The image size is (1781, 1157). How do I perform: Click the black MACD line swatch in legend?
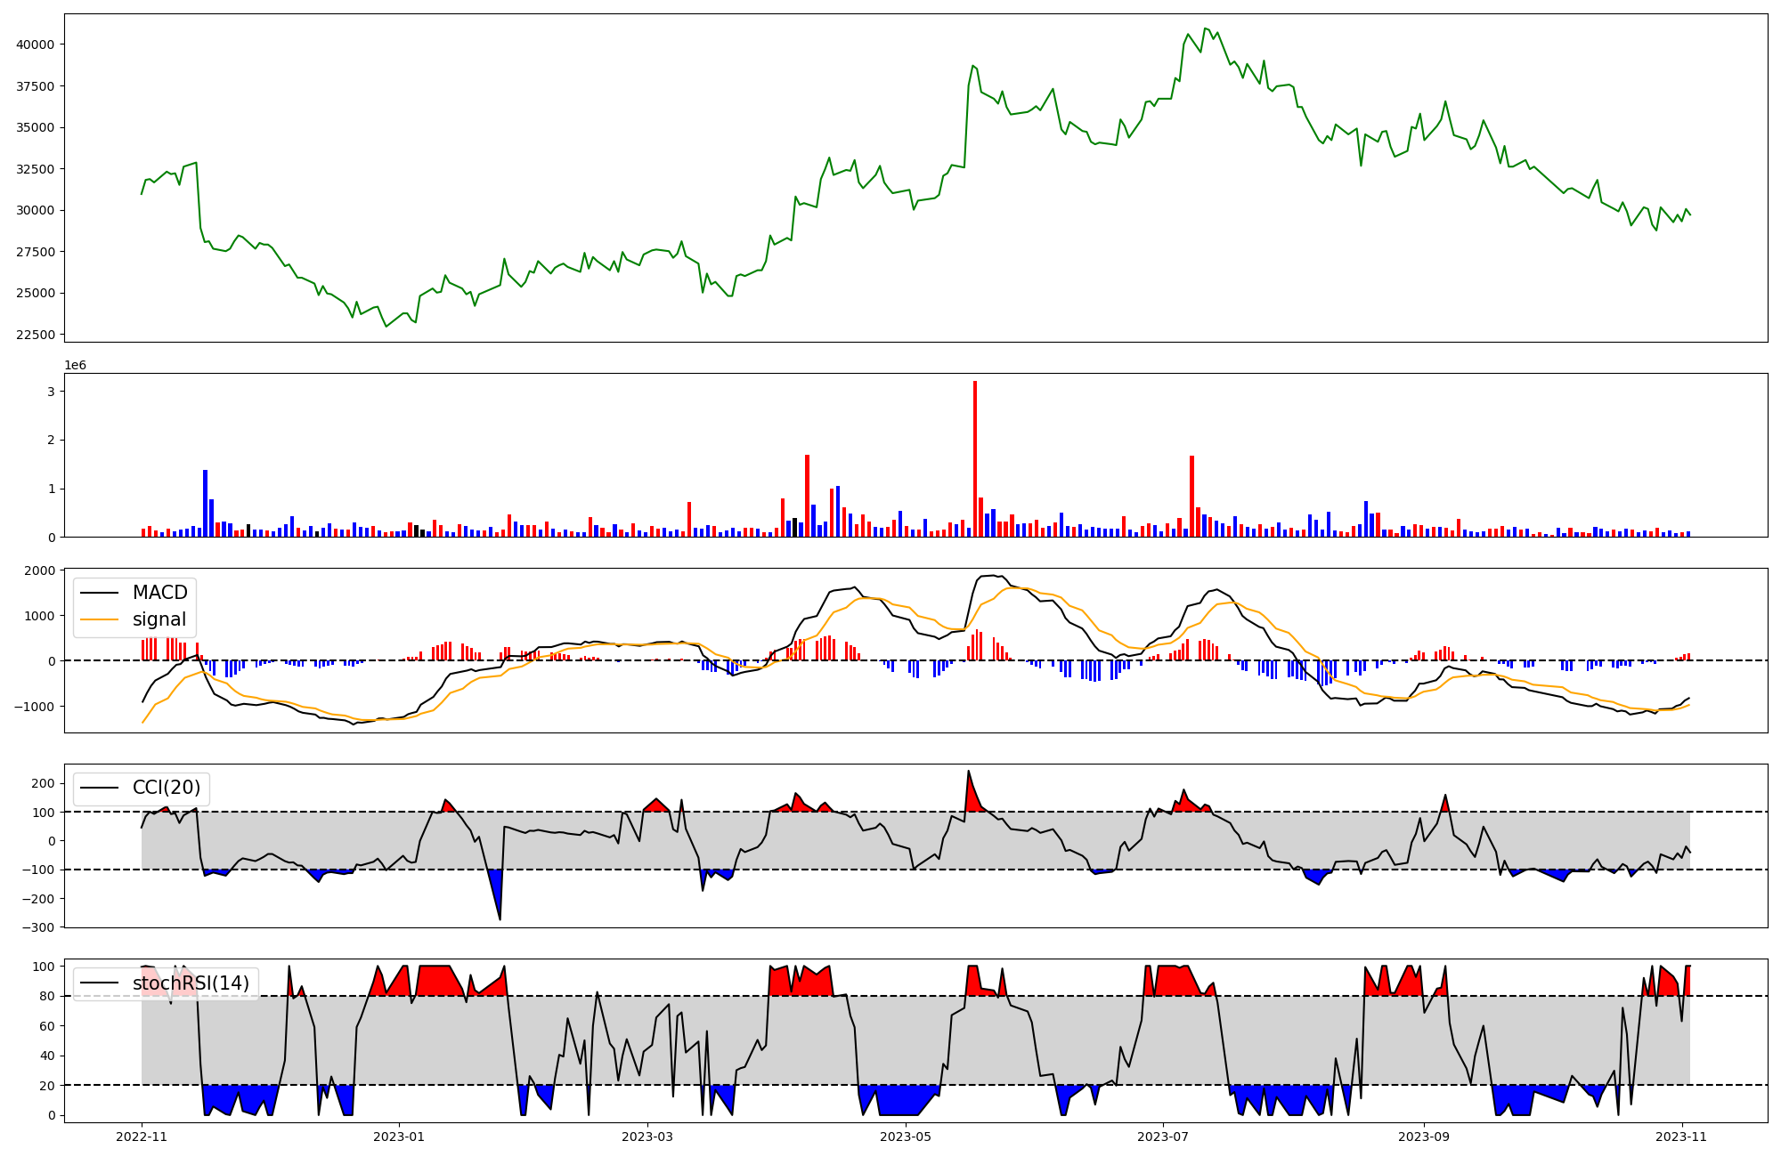tap(99, 593)
